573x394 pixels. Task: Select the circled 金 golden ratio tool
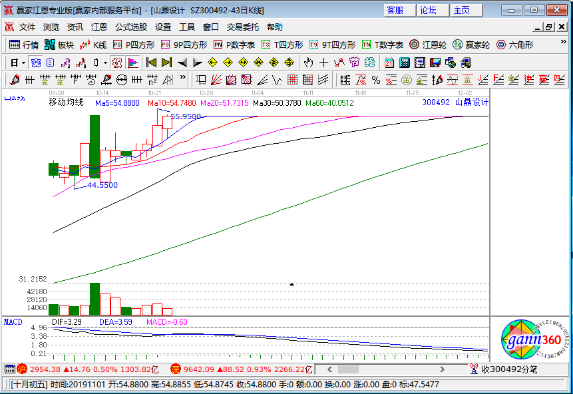[407, 80]
